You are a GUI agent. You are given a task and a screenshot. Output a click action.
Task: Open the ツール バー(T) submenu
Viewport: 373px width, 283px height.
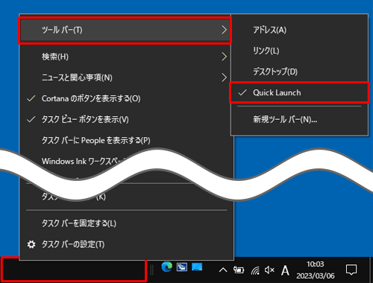pyautogui.click(x=125, y=30)
